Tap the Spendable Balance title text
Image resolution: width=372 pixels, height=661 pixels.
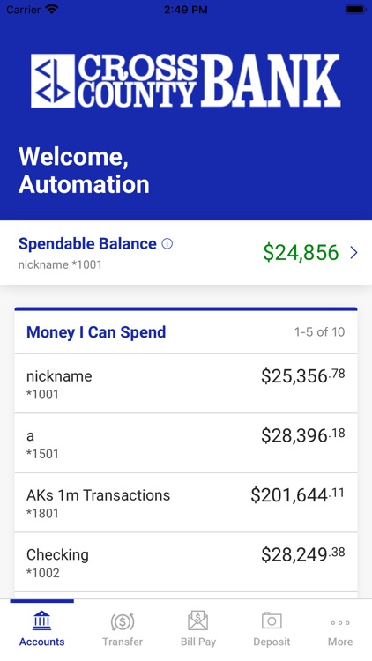[x=87, y=243]
